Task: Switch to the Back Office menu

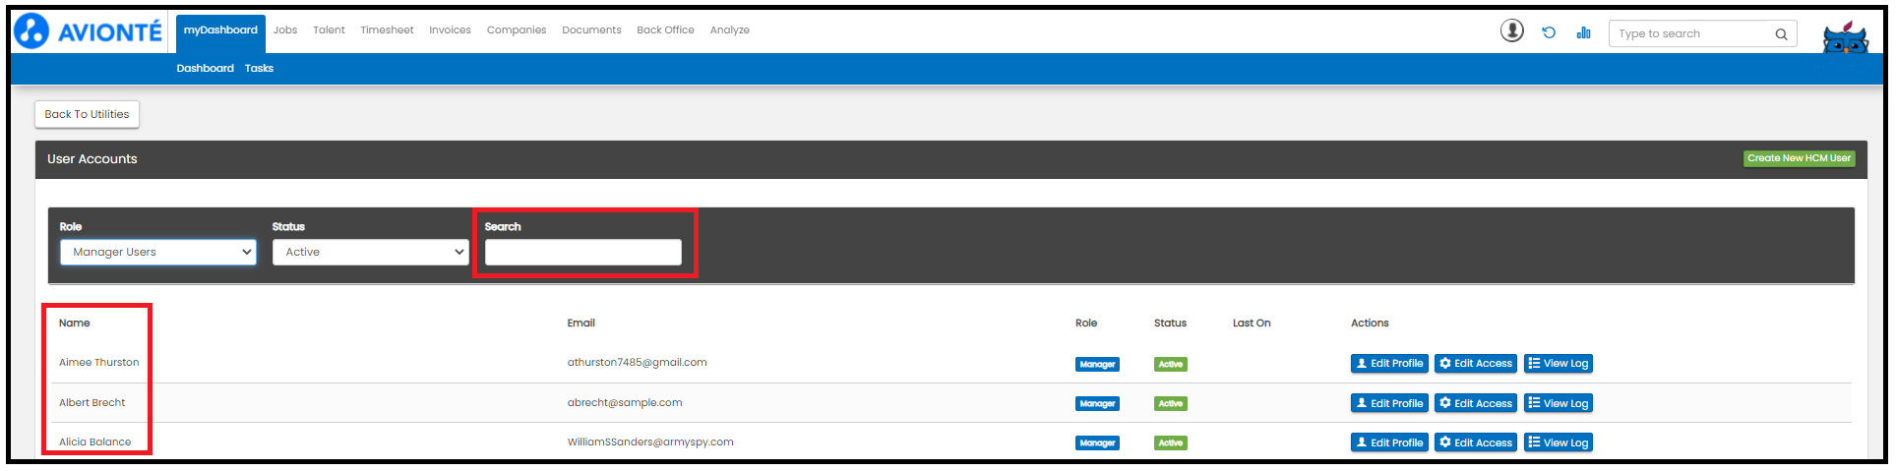Action: (665, 30)
